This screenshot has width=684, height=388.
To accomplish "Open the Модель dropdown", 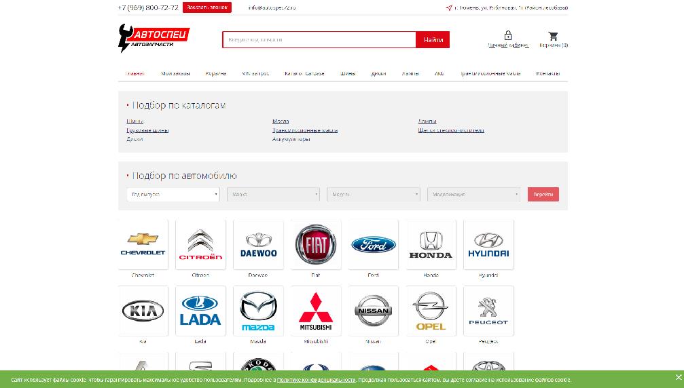I will pyautogui.click(x=374, y=194).
